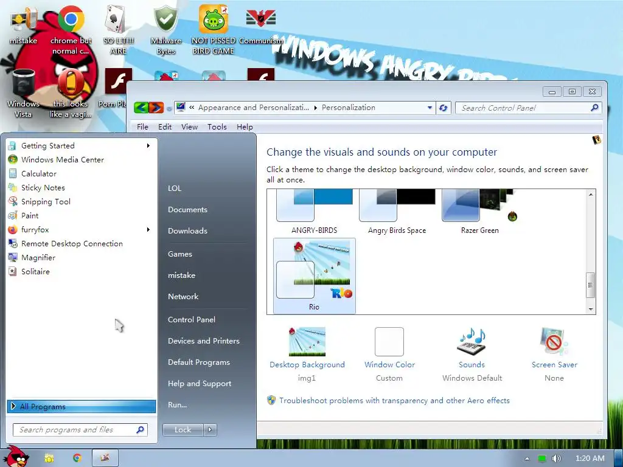Select the Personalization taskbar button
623x467 pixels.
point(105,458)
